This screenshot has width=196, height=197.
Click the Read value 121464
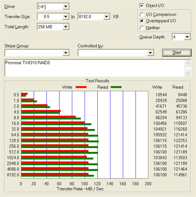coord(180,169)
